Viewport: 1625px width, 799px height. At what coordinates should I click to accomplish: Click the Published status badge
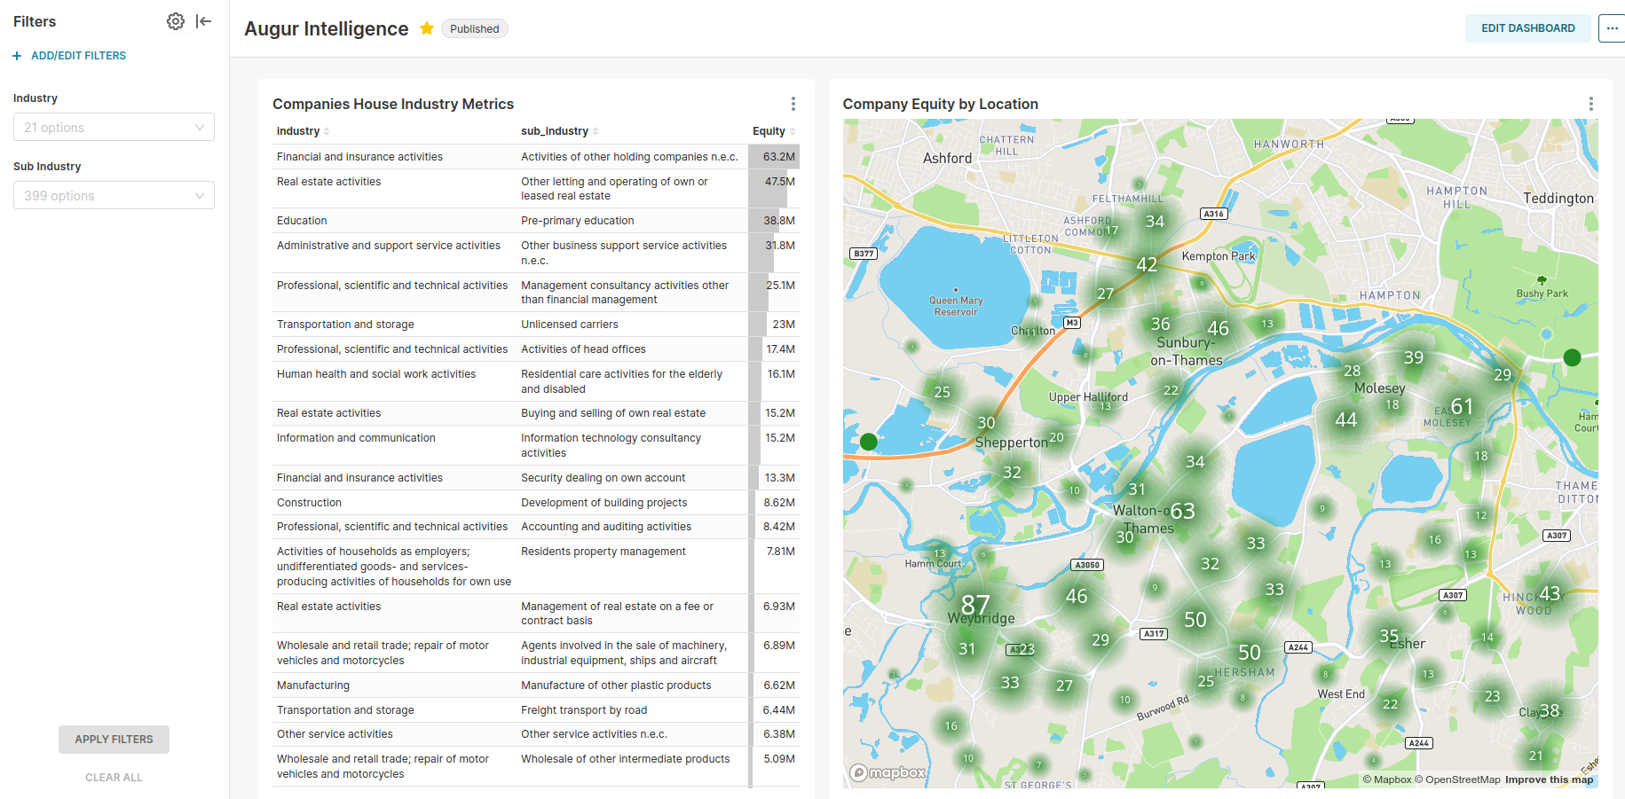pos(475,29)
